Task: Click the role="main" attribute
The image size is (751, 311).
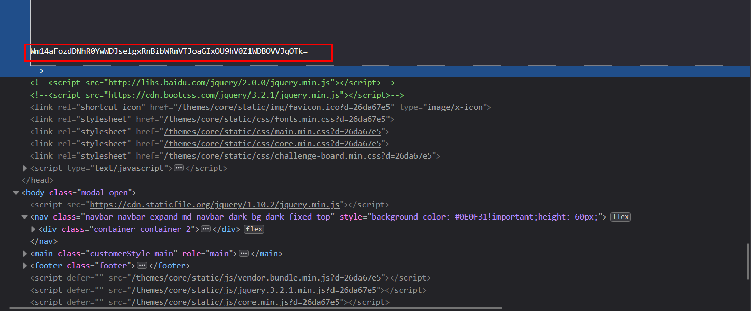Action: 209,254
